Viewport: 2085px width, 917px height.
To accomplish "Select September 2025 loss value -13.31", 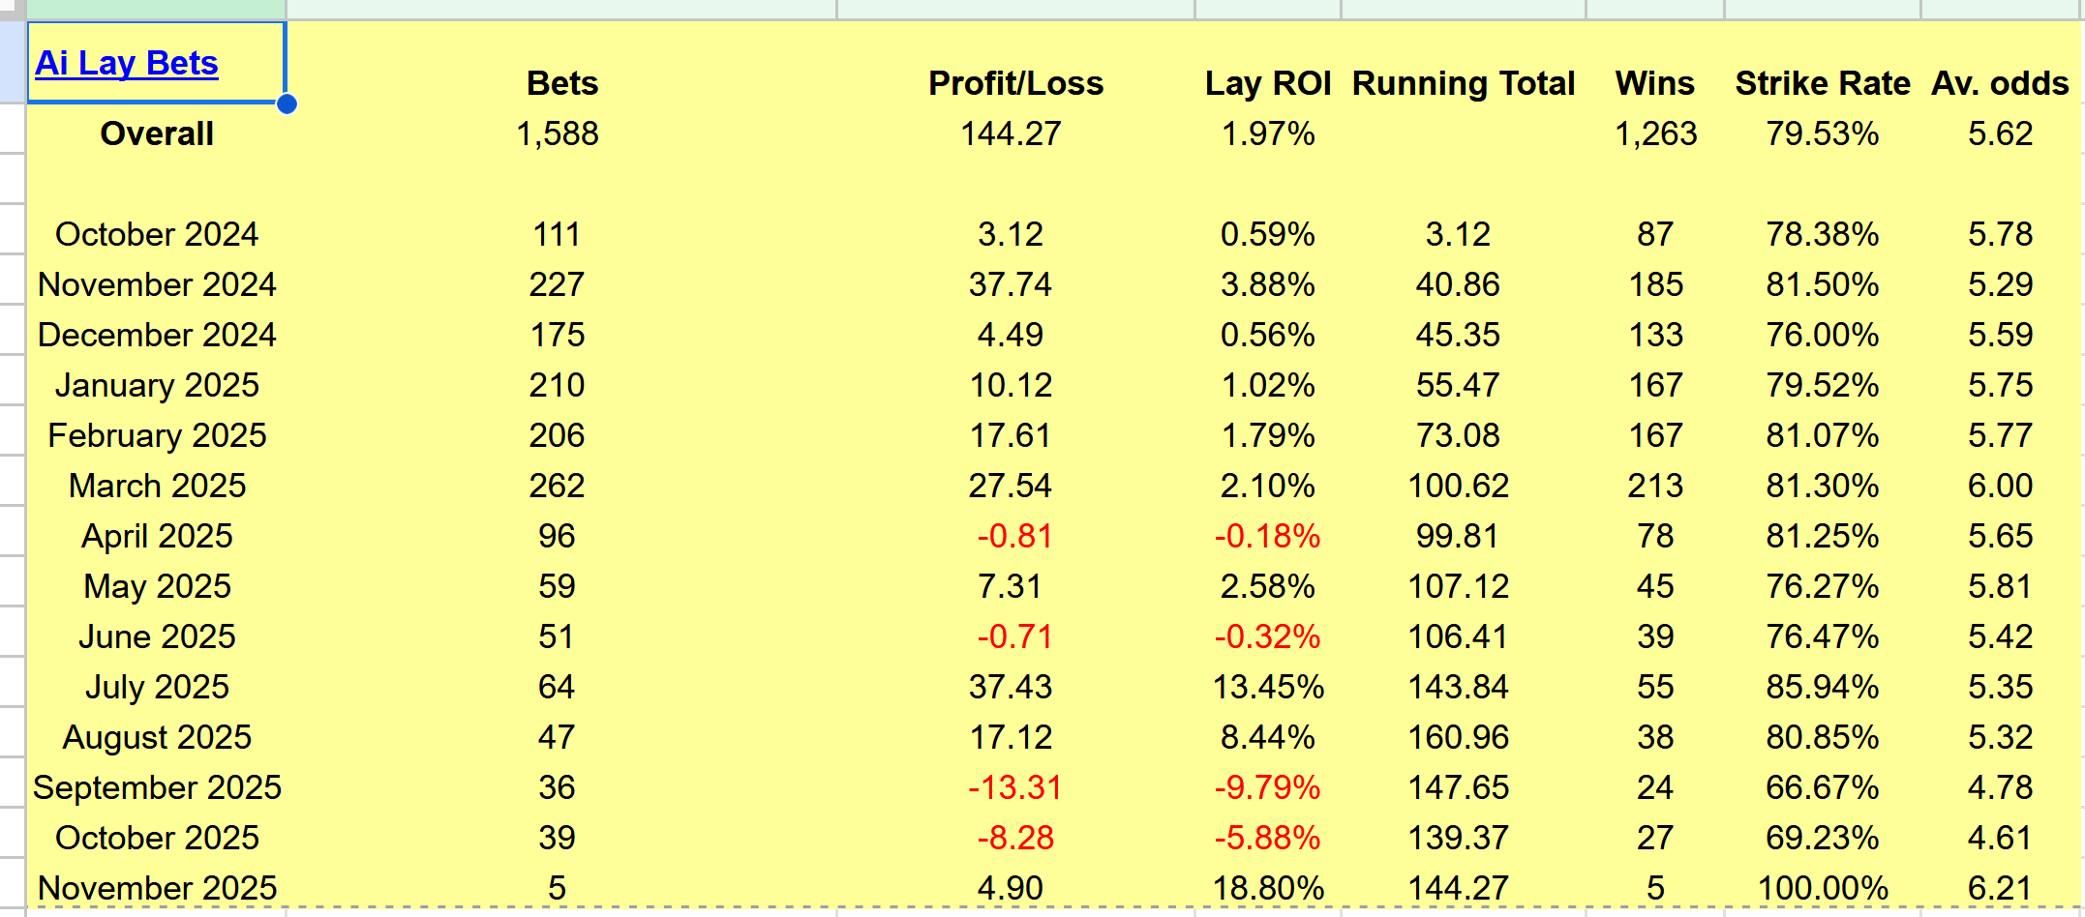I will pyautogui.click(x=1014, y=787).
